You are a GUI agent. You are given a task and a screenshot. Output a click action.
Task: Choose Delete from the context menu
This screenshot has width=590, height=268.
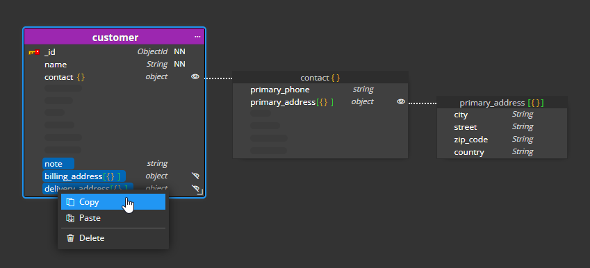coord(113,238)
